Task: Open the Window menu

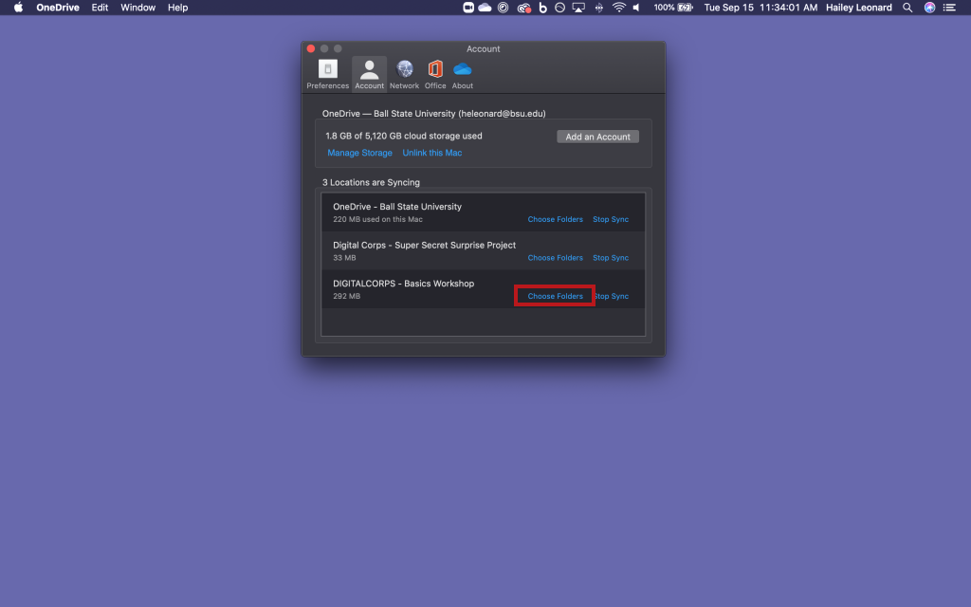Action: [x=138, y=8]
